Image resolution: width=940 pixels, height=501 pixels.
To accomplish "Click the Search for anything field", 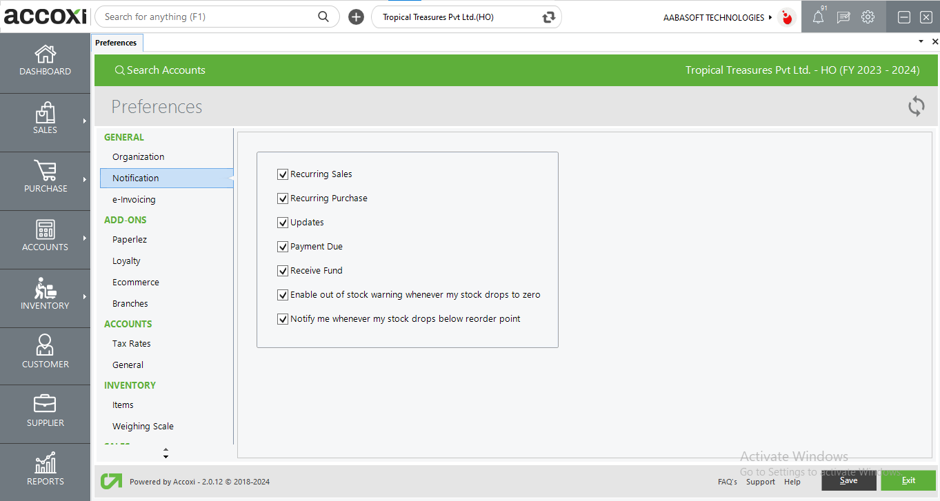I will pyautogui.click(x=207, y=17).
